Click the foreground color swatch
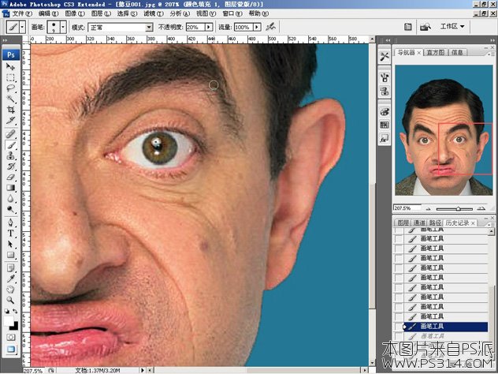The height and width of the screenshot is (374, 498). tap(8, 321)
